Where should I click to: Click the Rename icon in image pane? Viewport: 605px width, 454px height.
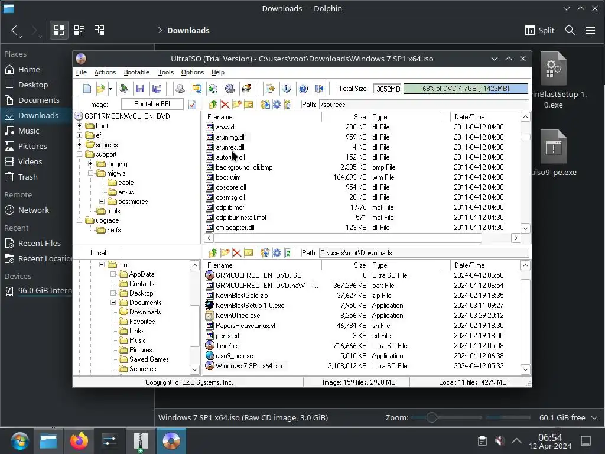tap(249, 105)
